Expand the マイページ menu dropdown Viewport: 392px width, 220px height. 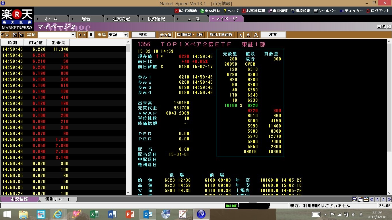click(212, 19)
